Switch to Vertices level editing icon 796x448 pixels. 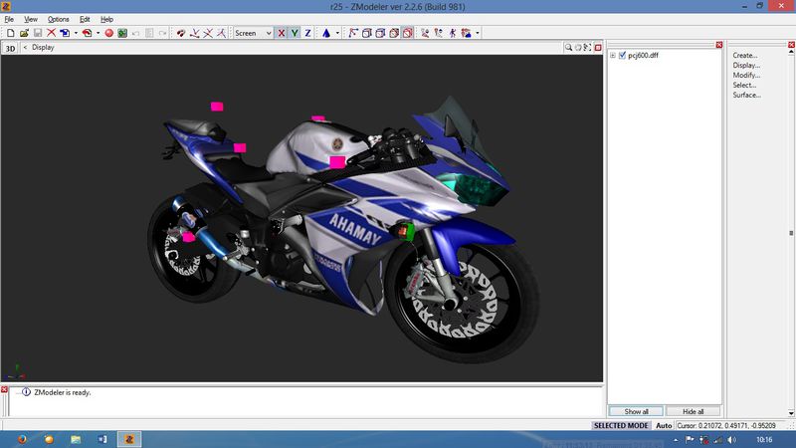[x=194, y=33]
